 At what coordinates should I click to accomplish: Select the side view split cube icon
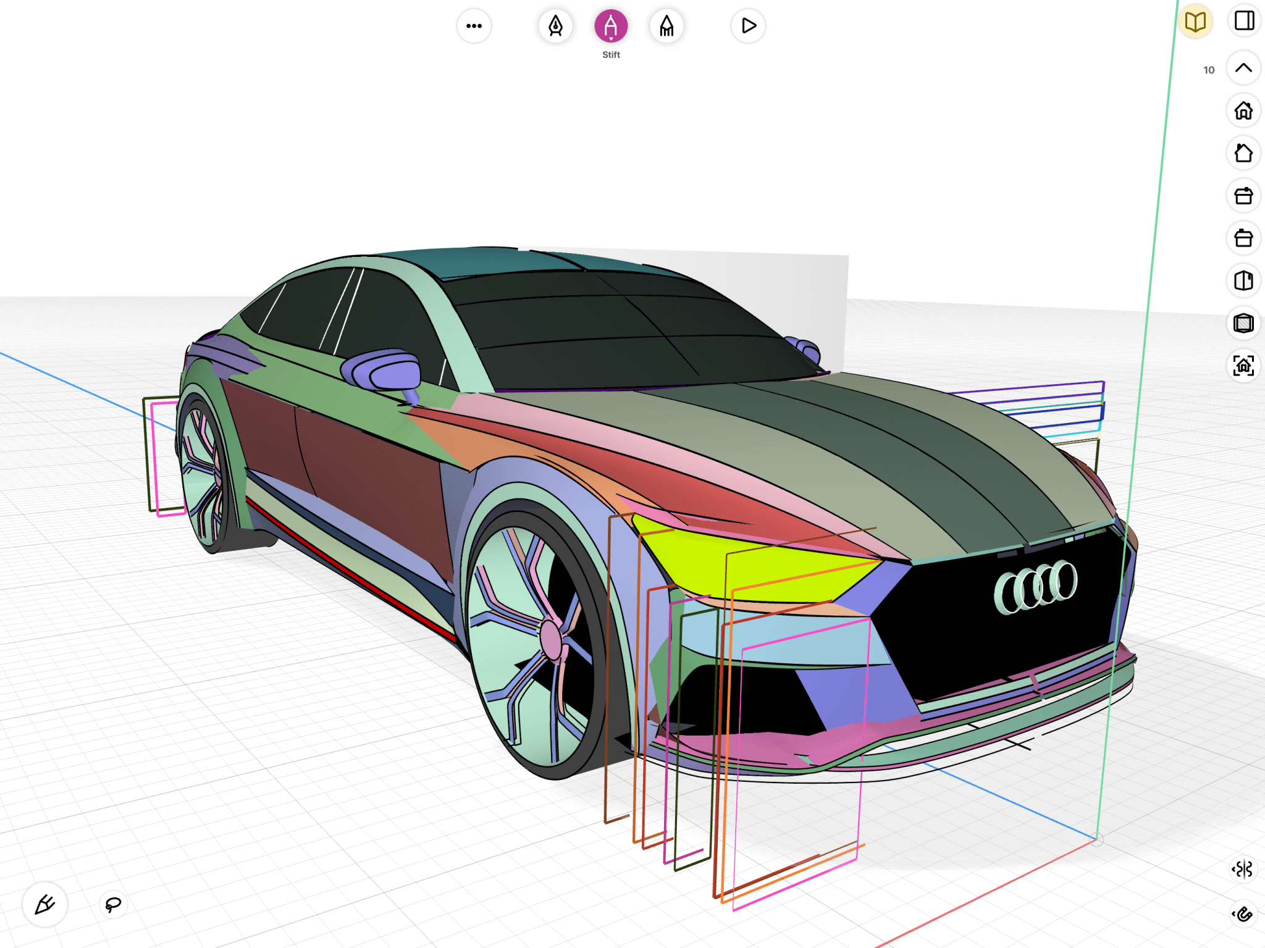point(1243,280)
